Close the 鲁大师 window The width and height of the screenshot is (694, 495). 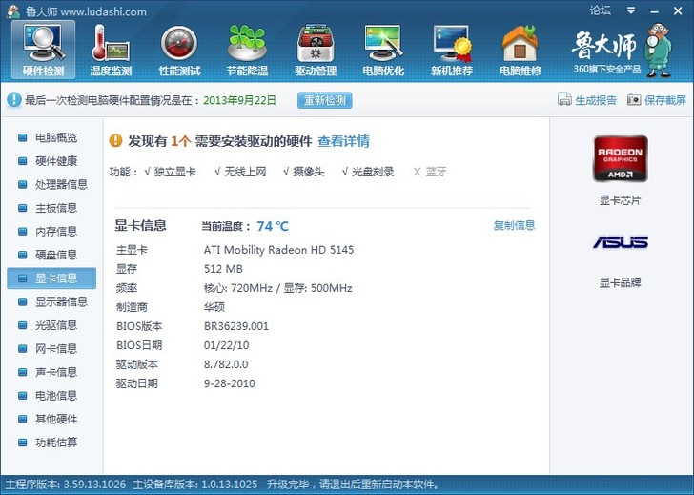678,10
